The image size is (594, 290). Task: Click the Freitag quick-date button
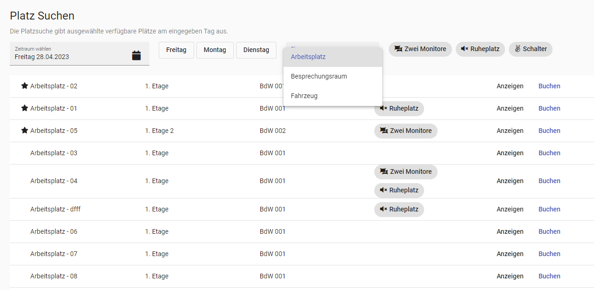[x=176, y=50]
